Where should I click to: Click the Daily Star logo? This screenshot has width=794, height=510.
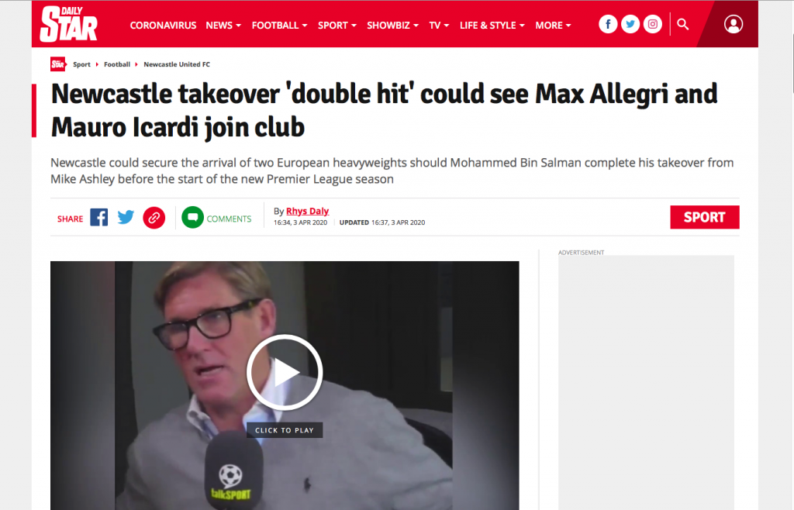point(68,24)
